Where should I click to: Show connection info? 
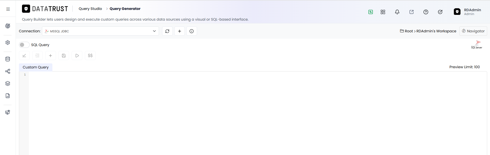(x=192, y=31)
